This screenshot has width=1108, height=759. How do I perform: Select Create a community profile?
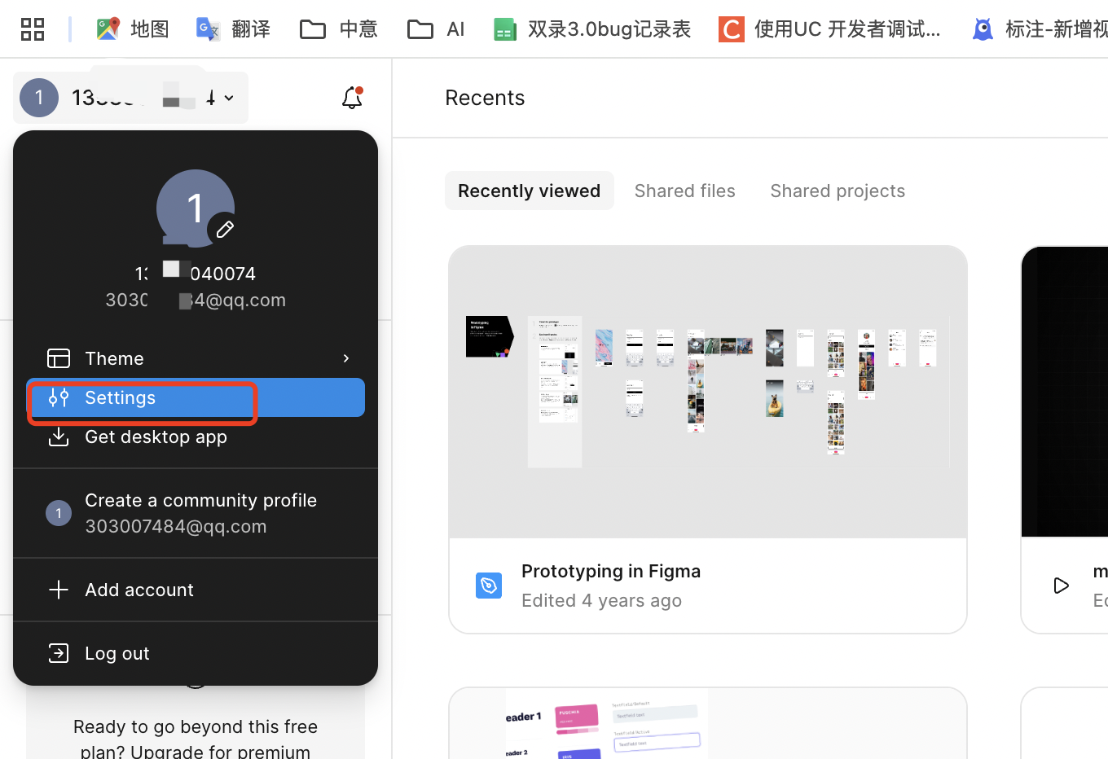pos(196,513)
